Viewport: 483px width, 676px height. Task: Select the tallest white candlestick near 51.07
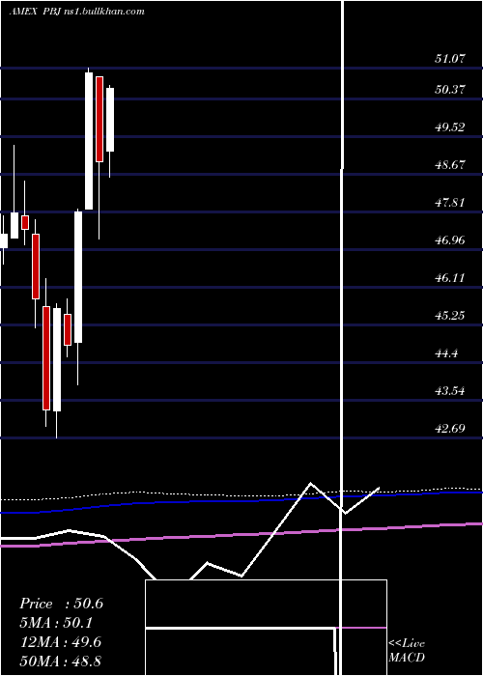point(89,141)
